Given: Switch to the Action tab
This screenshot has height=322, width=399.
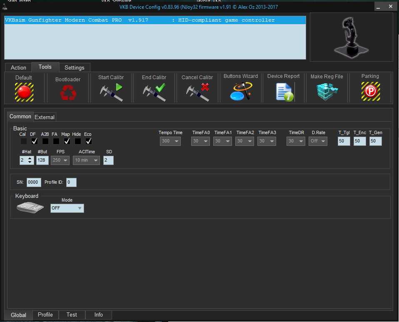Looking at the screenshot, I should click(18, 68).
